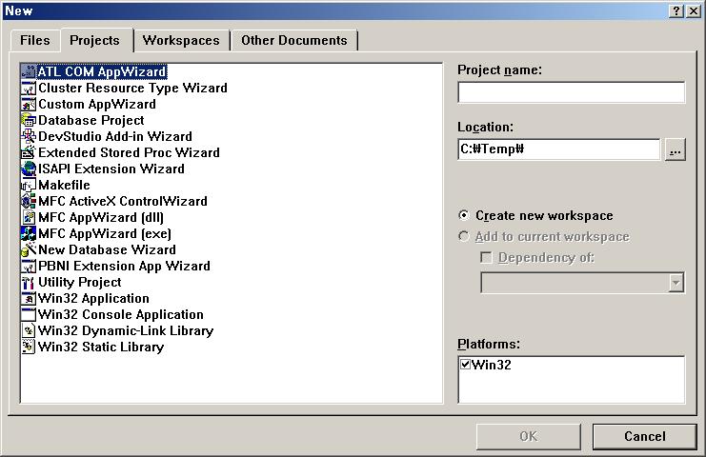Switch to the Other Documents tab

(x=294, y=41)
